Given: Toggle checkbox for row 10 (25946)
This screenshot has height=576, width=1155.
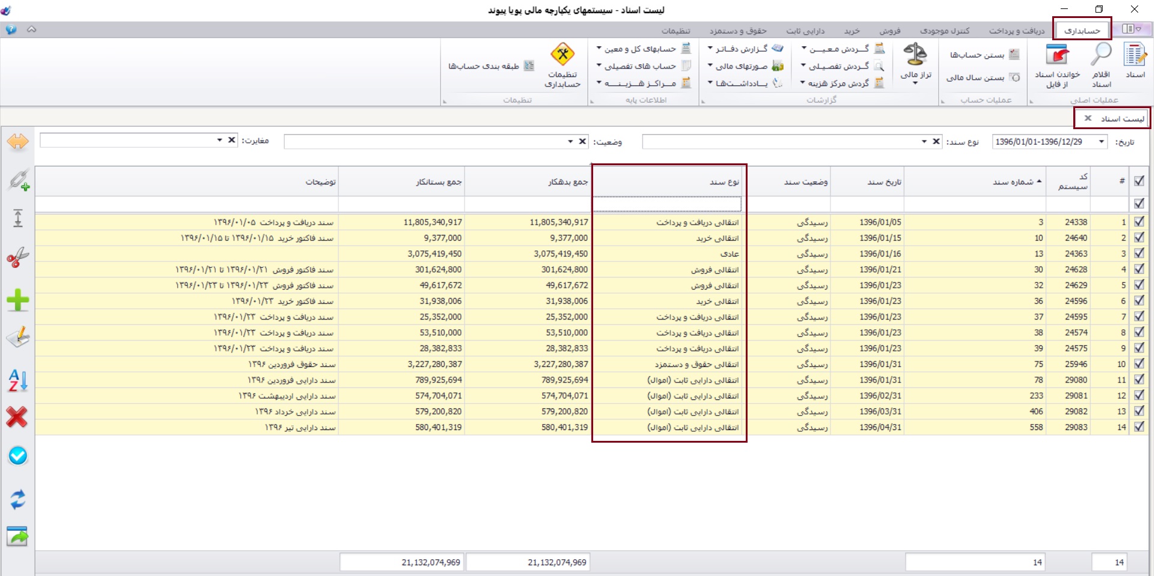Looking at the screenshot, I should (1139, 363).
